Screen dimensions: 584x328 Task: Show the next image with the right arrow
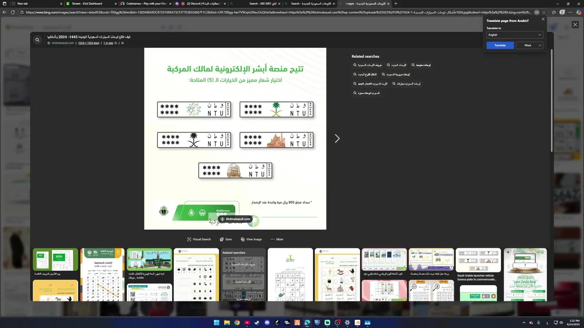[337, 138]
